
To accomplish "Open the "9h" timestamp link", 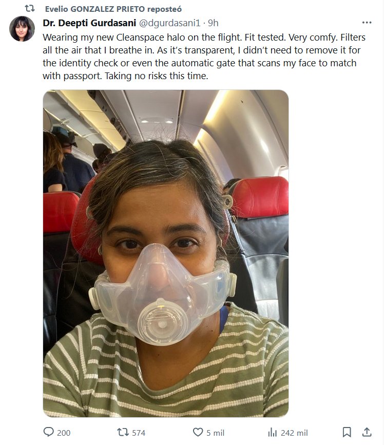I will 213,23.
